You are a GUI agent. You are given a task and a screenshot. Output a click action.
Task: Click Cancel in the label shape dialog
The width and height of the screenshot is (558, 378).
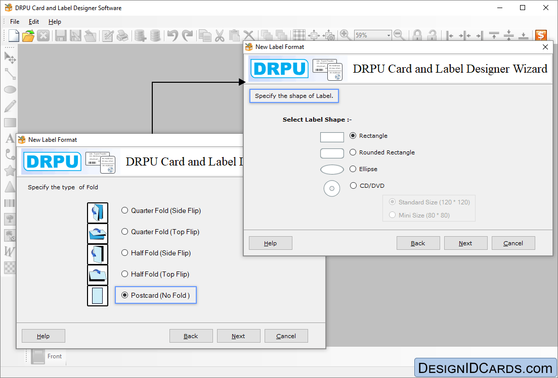point(513,243)
